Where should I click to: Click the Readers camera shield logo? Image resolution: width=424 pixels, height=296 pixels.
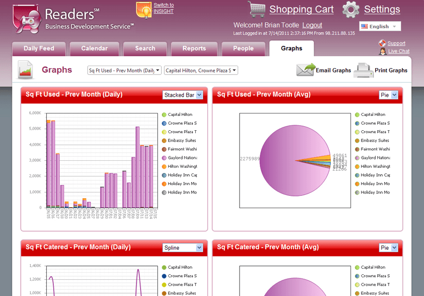(27, 19)
